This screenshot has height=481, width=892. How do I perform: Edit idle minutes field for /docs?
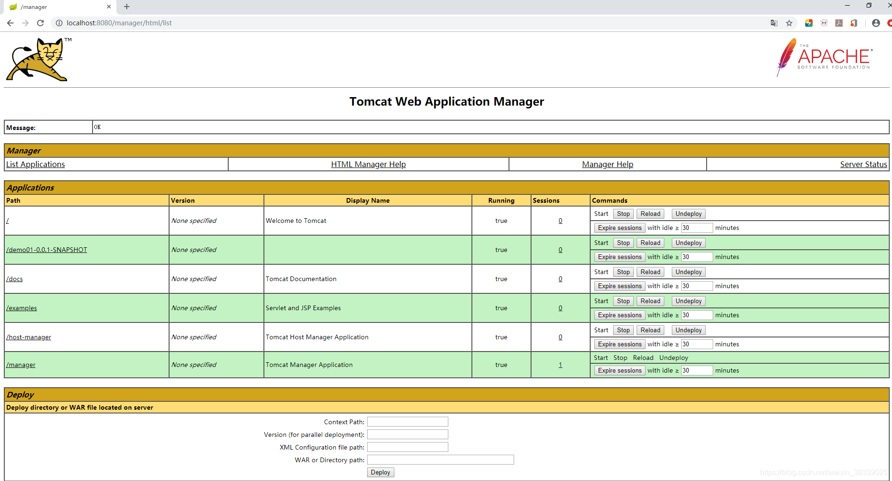(697, 286)
